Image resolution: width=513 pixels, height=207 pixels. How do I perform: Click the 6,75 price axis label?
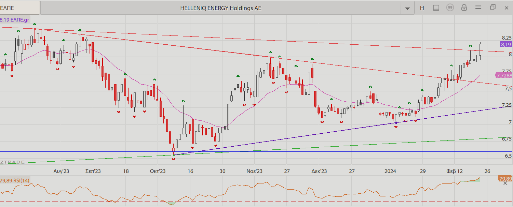click(x=507, y=139)
